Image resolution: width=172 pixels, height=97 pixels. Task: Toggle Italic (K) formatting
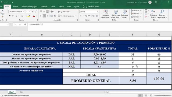(x=13, y=16)
